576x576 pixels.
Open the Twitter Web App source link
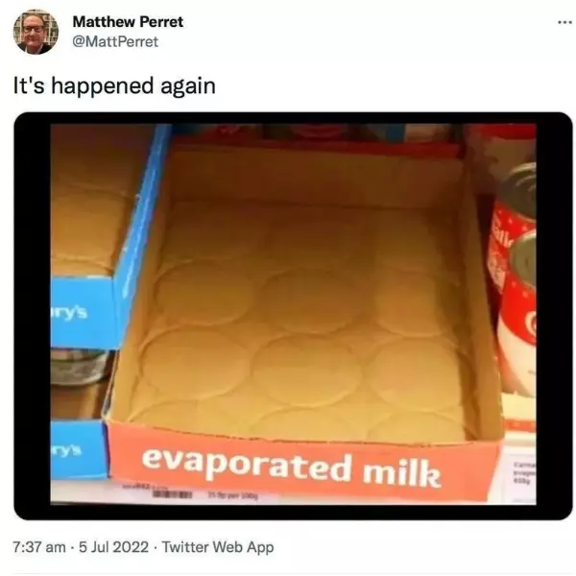point(218,546)
